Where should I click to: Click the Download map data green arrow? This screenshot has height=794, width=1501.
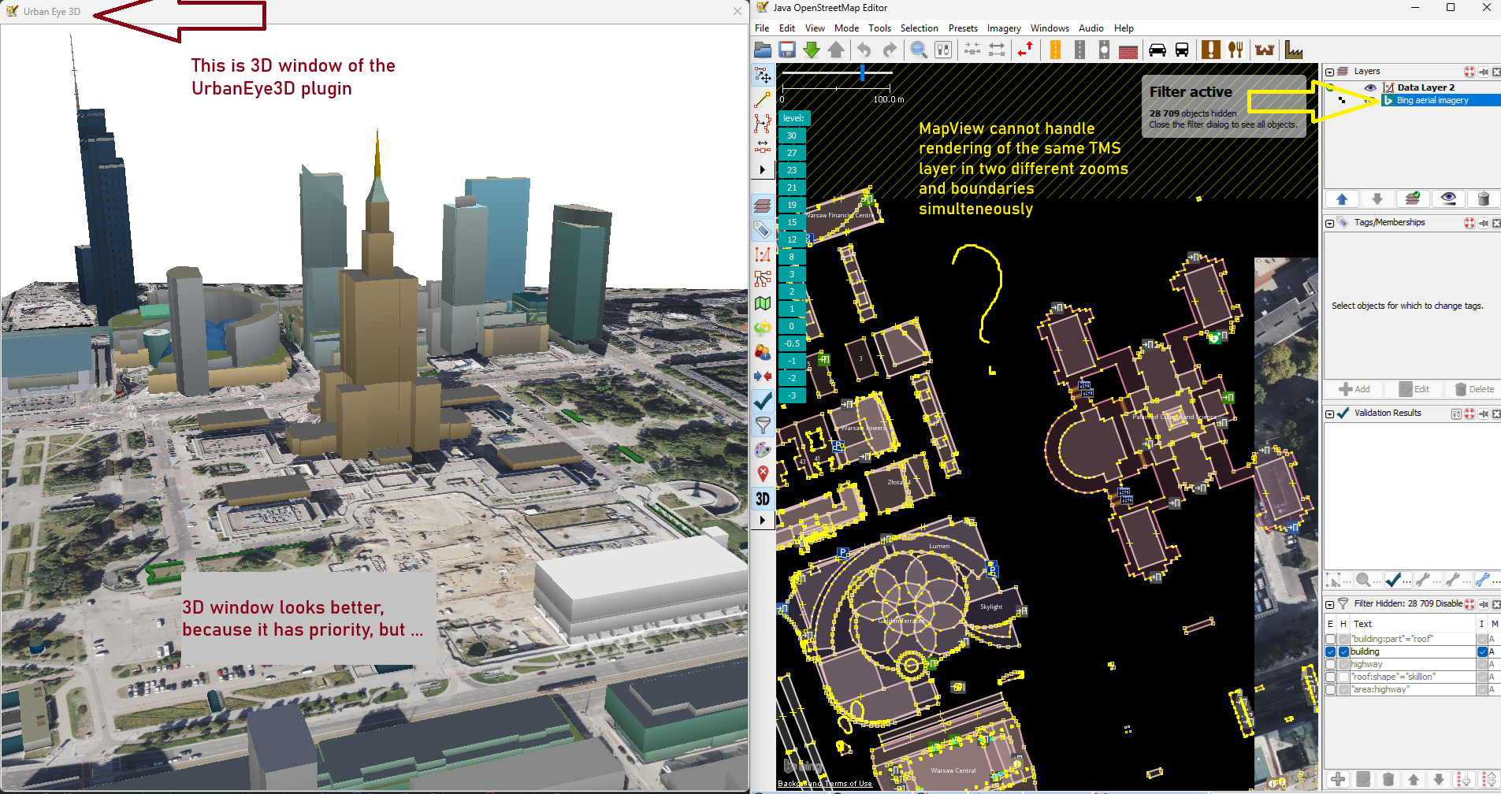coord(811,50)
